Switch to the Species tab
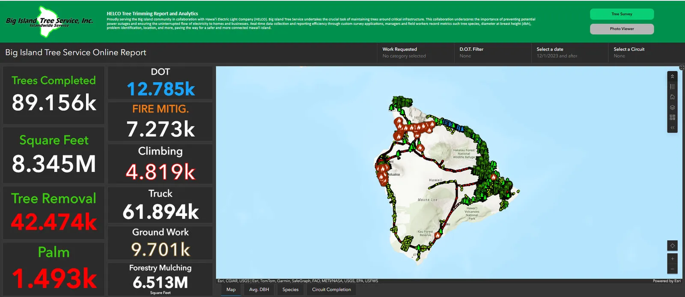 tap(290, 290)
